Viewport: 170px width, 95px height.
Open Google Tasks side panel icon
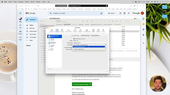(x=143, y=29)
